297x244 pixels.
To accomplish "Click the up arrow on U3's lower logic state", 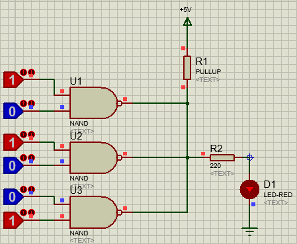I will [x=23, y=212].
